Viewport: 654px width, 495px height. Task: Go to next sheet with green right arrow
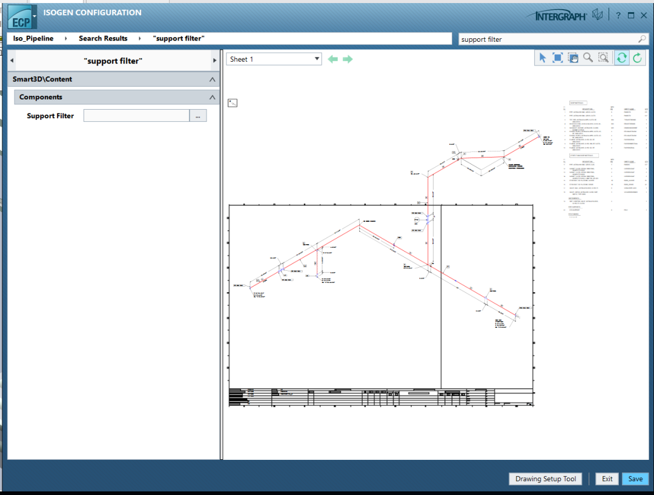pyautogui.click(x=348, y=59)
